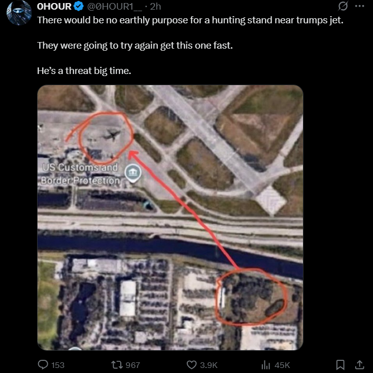Click the Customs map pin in image

tap(133, 173)
